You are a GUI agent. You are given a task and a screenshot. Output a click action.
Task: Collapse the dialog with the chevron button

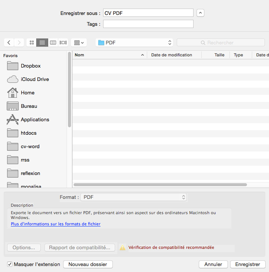[200, 13]
